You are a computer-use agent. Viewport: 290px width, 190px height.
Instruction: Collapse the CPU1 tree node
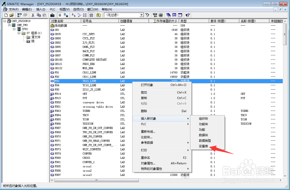[14, 29]
